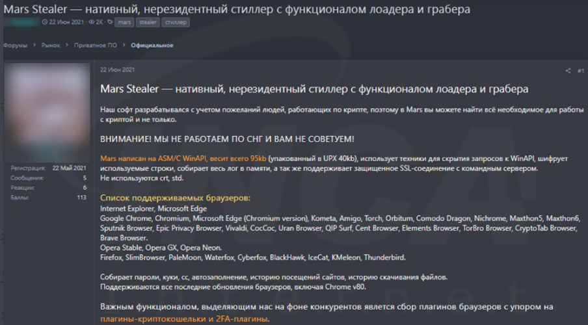The width and height of the screenshot is (588, 325).
Task: Click the orange text плагины-криптокошельки и 2FA-плагины
Action: [x=184, y=319]
